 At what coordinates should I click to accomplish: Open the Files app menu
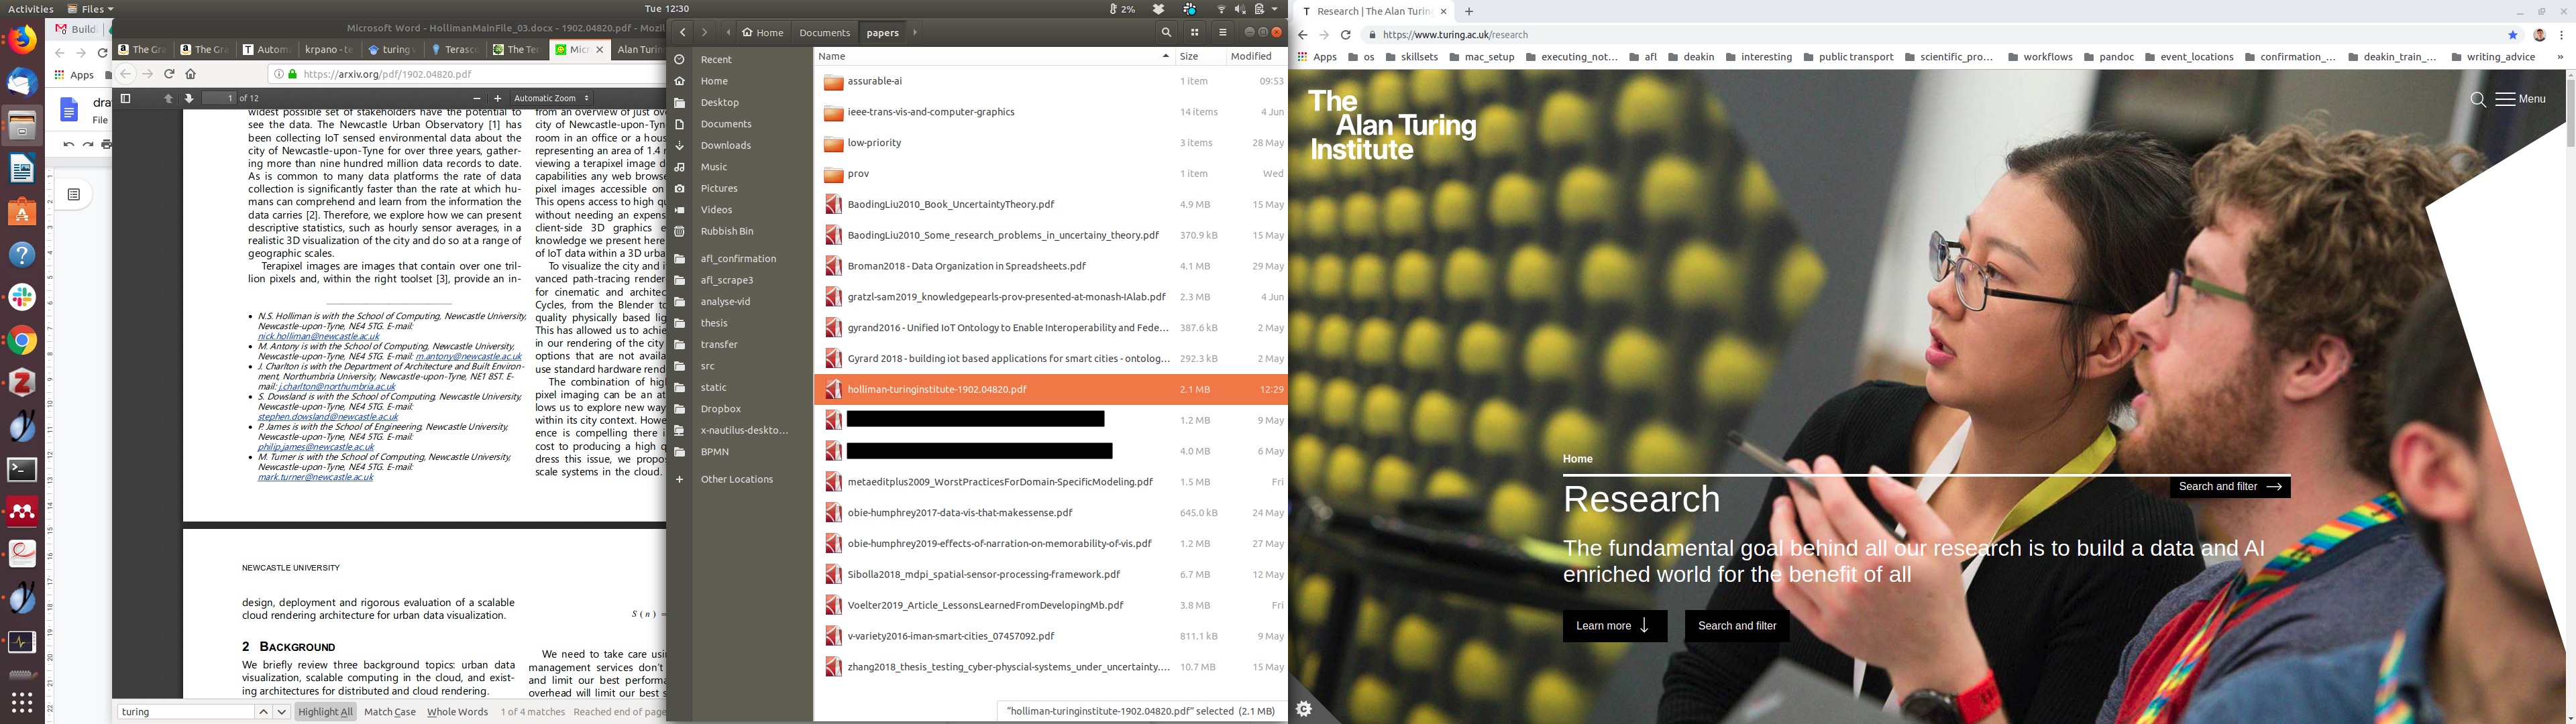pyautogui.click(x=90, y=9)
